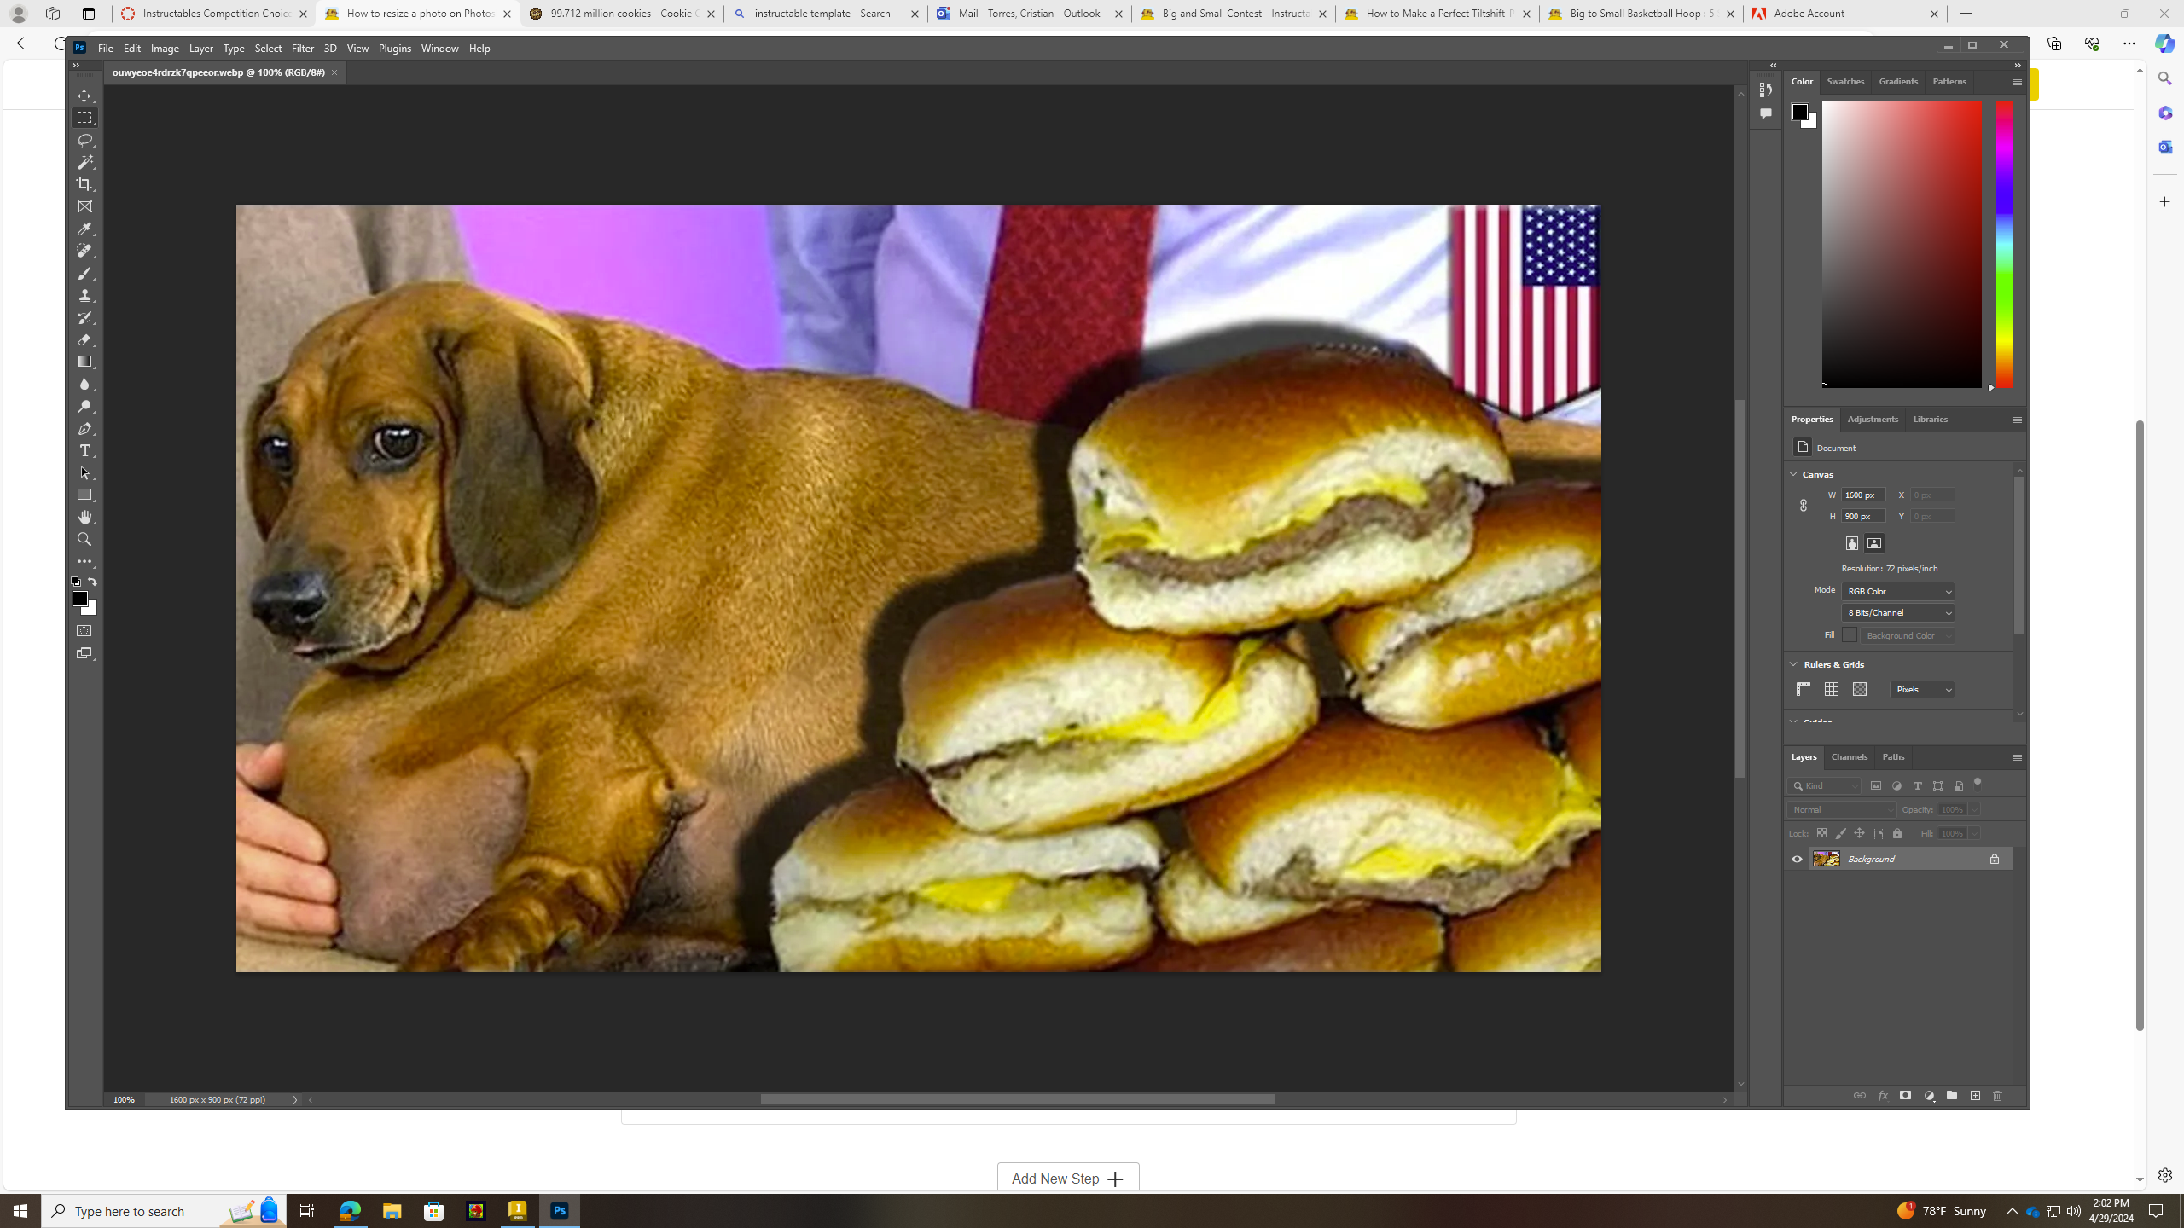Select the Eraser tool
The height and width of the screenshot is (1228, 2184).
84,339
